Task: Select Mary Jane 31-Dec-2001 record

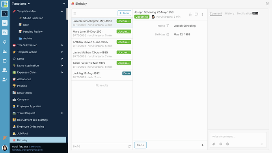Action: click(102, 33)
